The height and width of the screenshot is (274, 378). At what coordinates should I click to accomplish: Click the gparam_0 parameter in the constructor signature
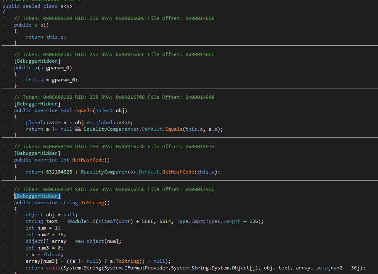(x=58, y=68)
